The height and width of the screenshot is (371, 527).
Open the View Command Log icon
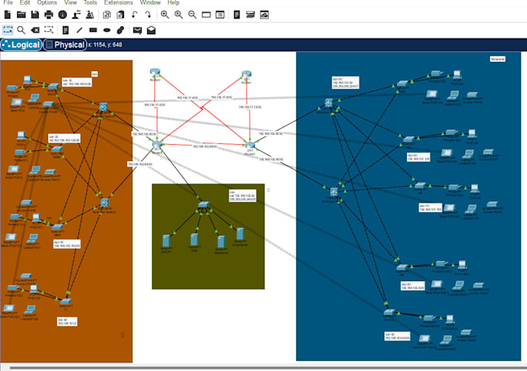click(236, 15)
